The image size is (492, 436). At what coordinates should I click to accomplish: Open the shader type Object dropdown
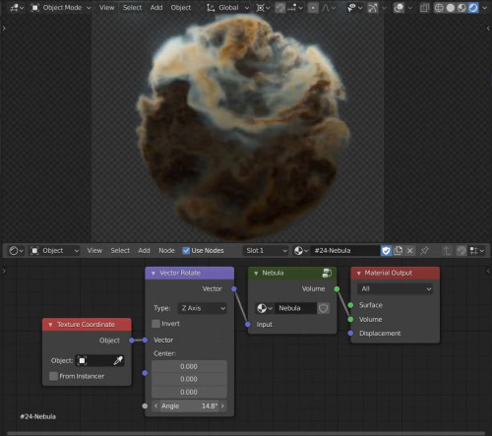point(54,251)
